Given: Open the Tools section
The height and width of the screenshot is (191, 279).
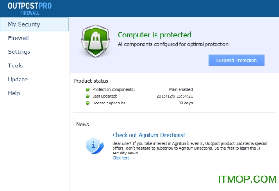Looking at the screenshot, I should pyautogui.click(x=15, y=66).
